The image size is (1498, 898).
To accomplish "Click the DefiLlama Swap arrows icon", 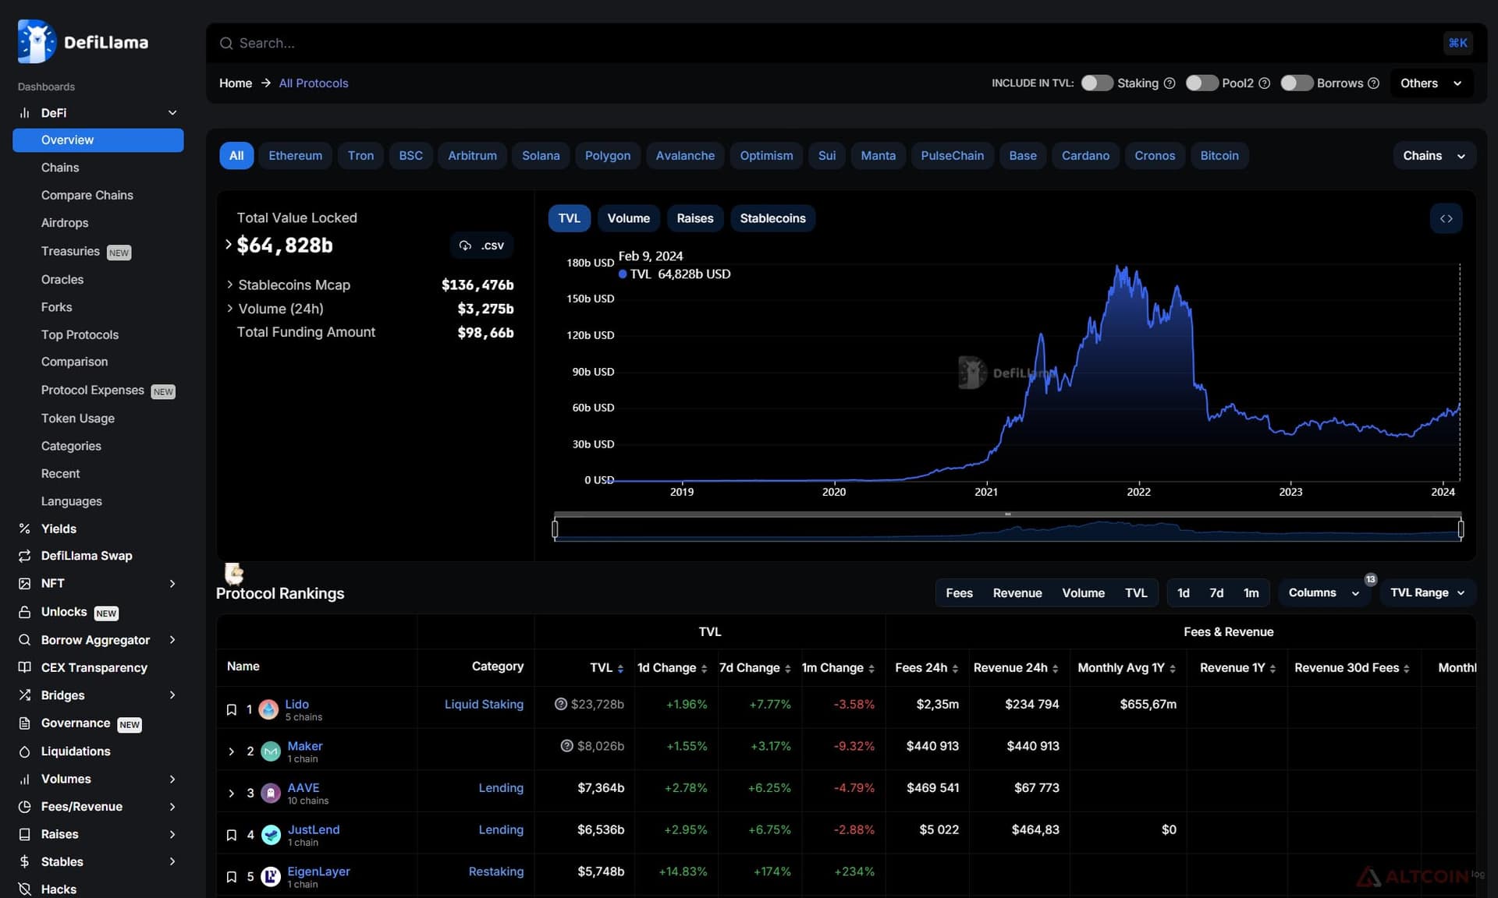I will pyautogui.click(x=24, y=556).
